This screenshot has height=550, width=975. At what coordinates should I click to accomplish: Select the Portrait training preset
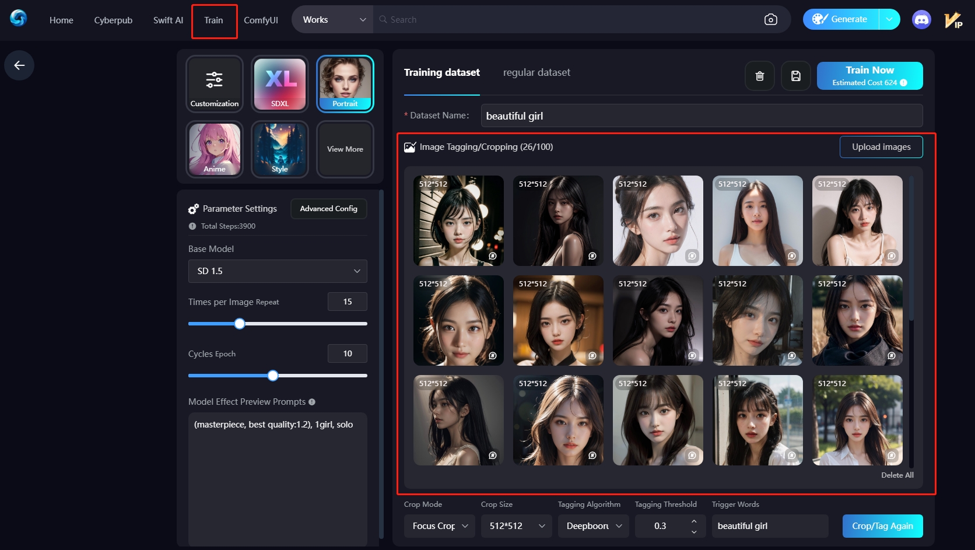[x=345, y=84]
